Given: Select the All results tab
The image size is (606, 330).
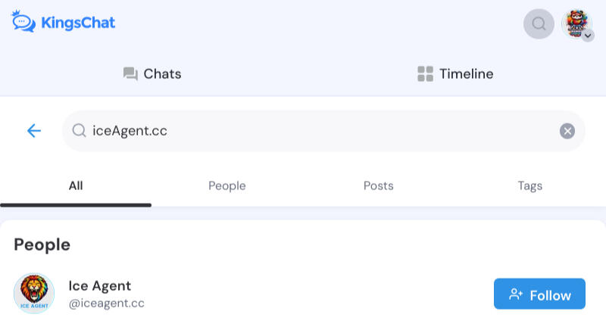Looking at the screenshot, I should tap(76, 186).
